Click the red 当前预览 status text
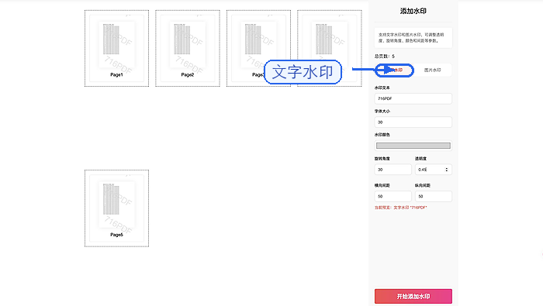 (401, 208)
